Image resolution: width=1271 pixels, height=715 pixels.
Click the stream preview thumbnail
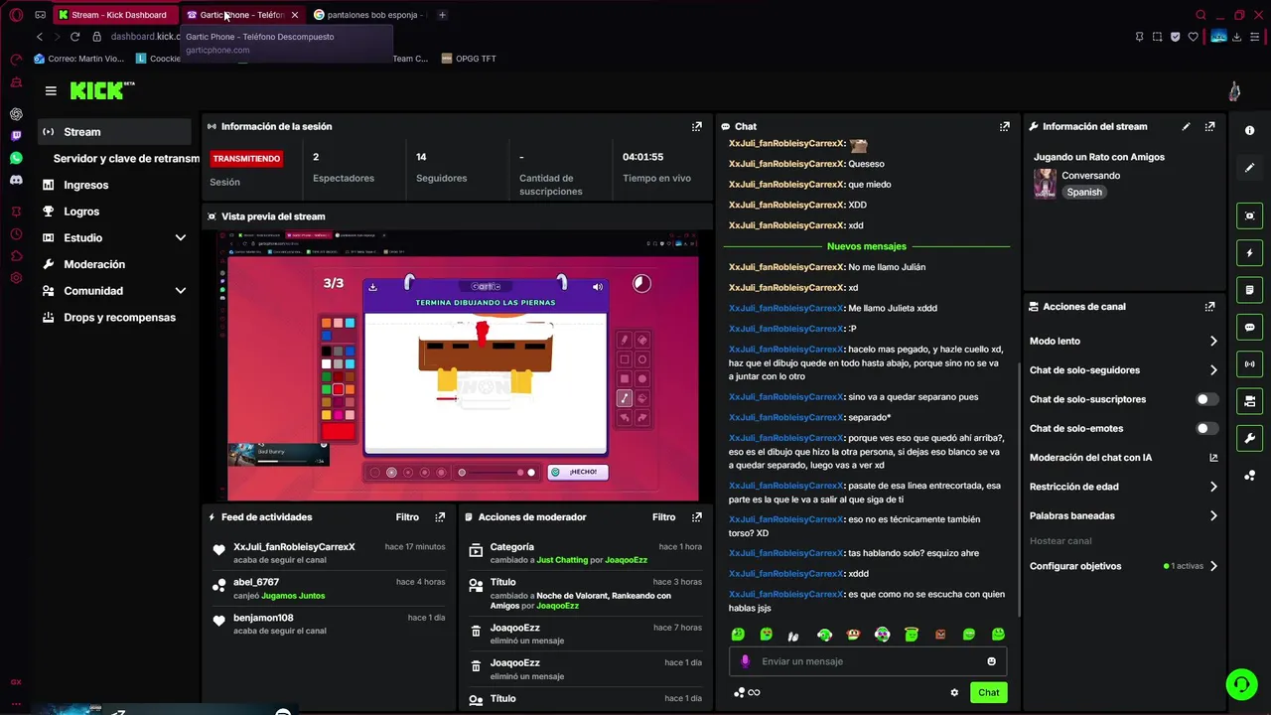[x=463, y=365]
